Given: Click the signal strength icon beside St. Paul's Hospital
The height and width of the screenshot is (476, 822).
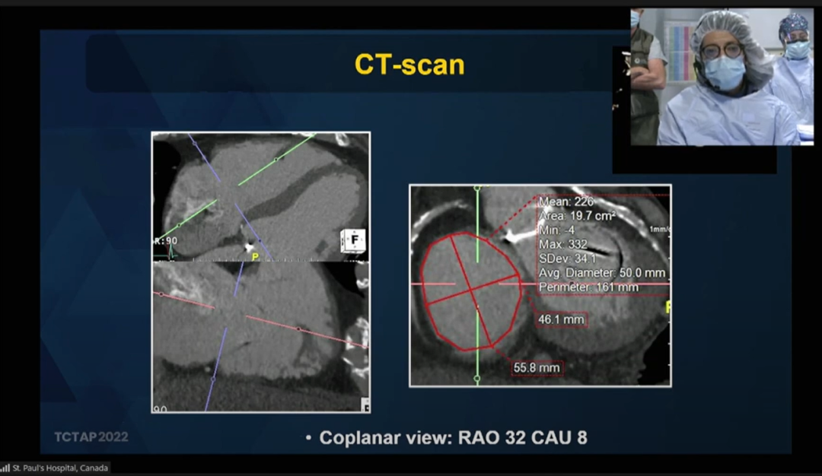Looking at the screenshot, I should [x=5, y=468].
